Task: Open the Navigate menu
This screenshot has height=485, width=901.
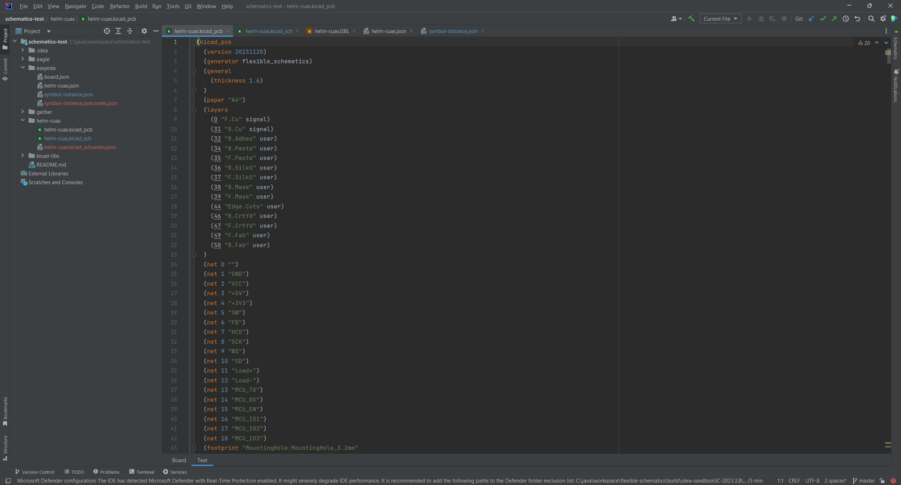Action: click(75, 6)
